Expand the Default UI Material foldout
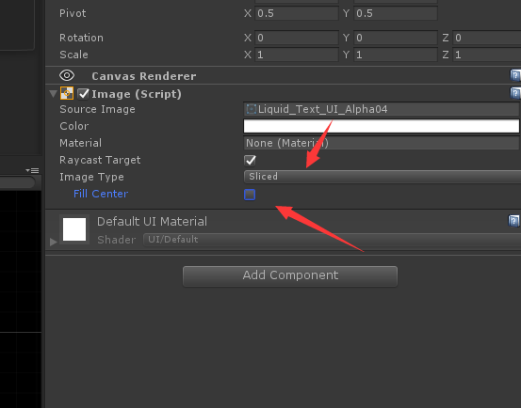521x408 pixels. (53, 242)
